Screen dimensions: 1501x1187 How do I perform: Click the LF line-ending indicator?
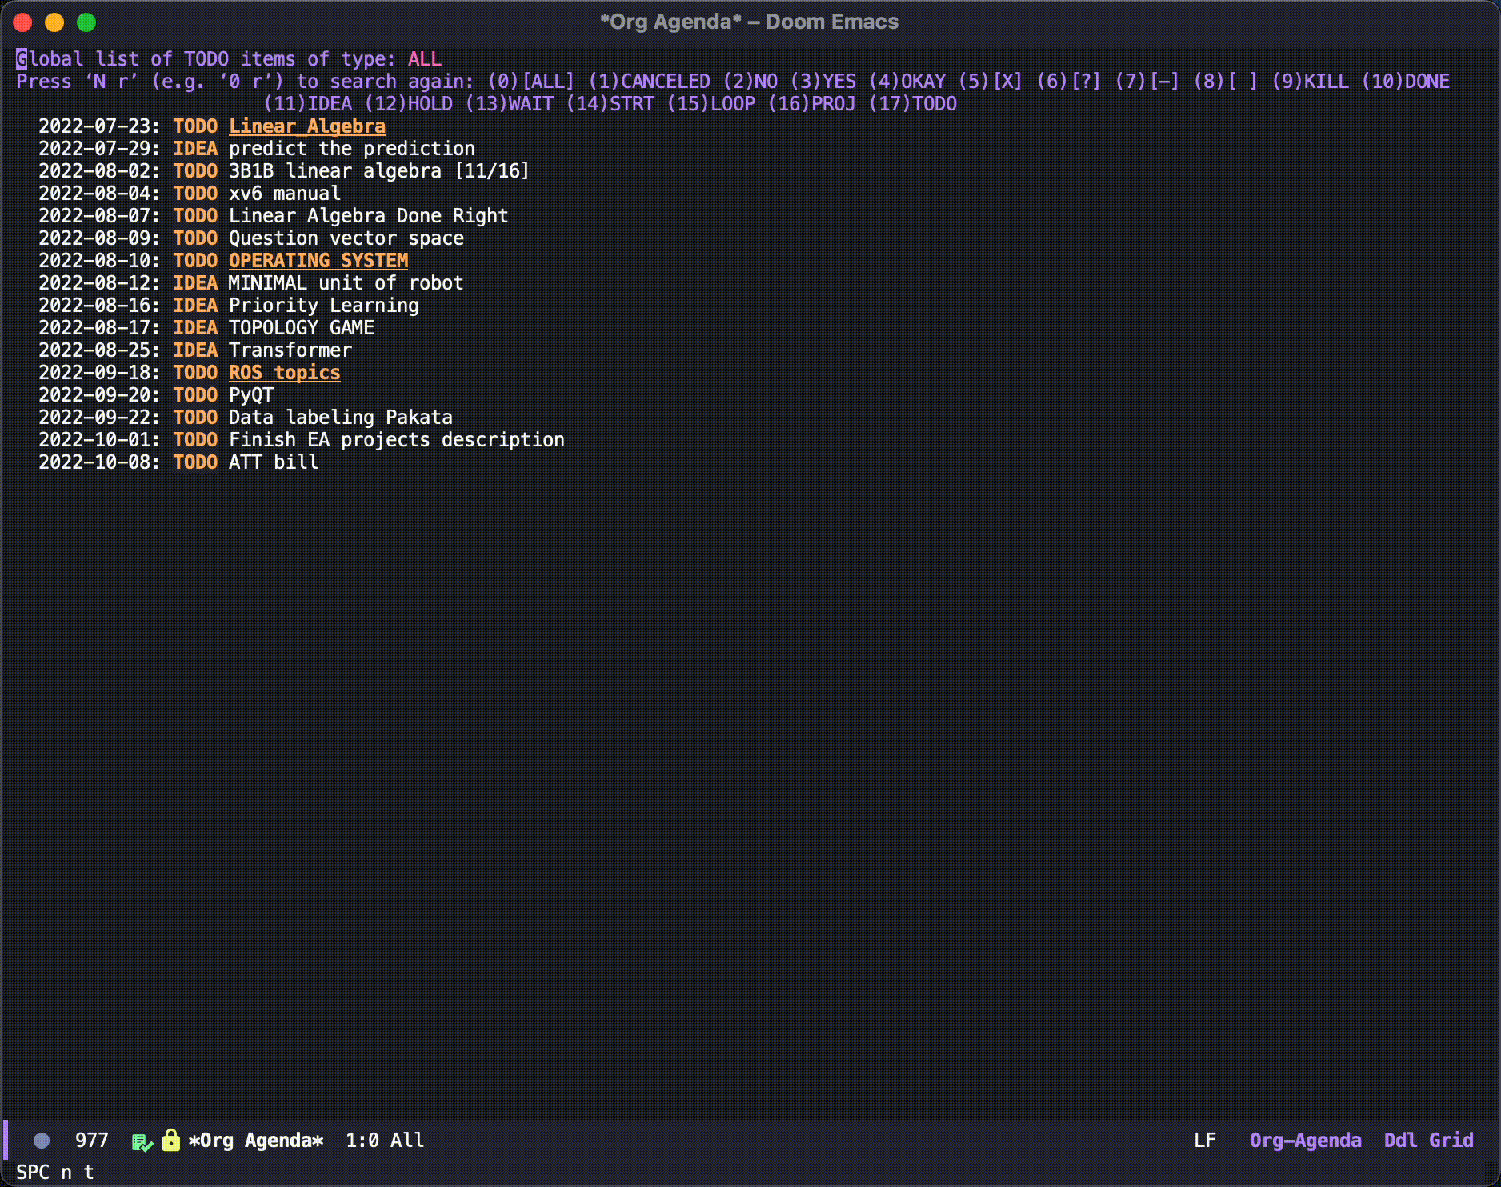pyautogui.click(x=1205, y=1141)
